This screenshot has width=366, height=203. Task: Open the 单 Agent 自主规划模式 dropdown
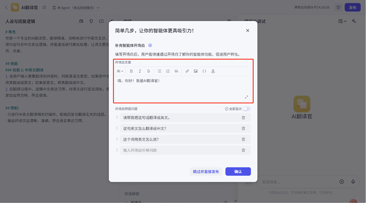click(76, 8)
